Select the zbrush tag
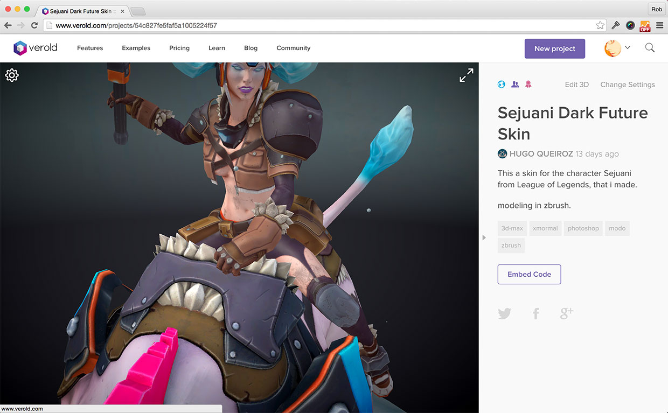The image size is (668, 413). click(x=511, y=246)
